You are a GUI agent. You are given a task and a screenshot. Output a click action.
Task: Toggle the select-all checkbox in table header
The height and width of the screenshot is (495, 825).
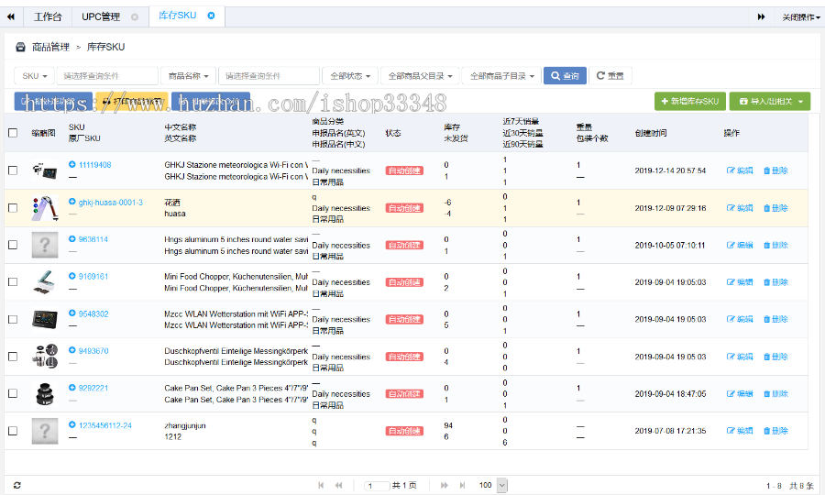coord(13,133)
